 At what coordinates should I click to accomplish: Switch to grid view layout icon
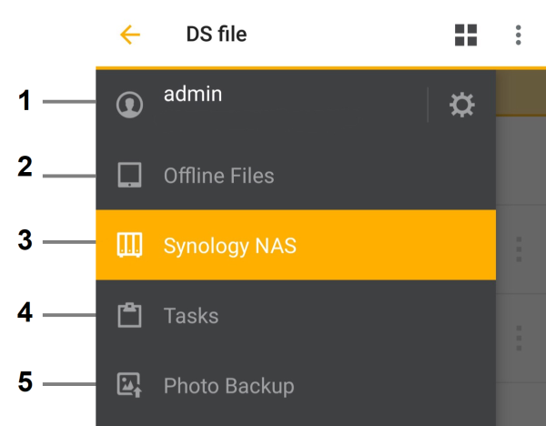(466, 35)
